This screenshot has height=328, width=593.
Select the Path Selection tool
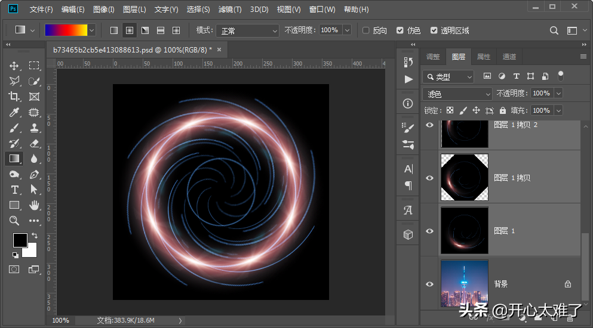pyautogui.click(x=34, y=190)
